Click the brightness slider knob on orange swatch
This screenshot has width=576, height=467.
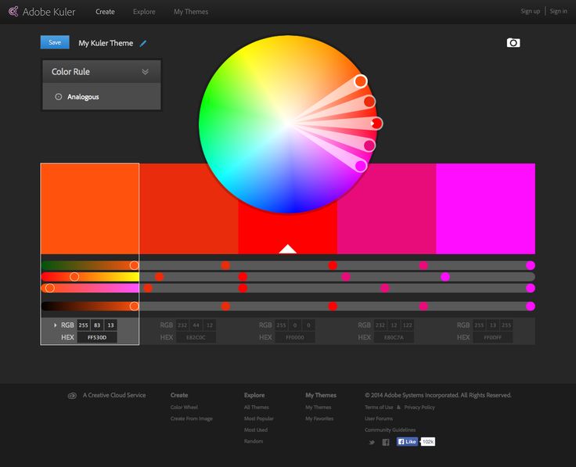134,306
